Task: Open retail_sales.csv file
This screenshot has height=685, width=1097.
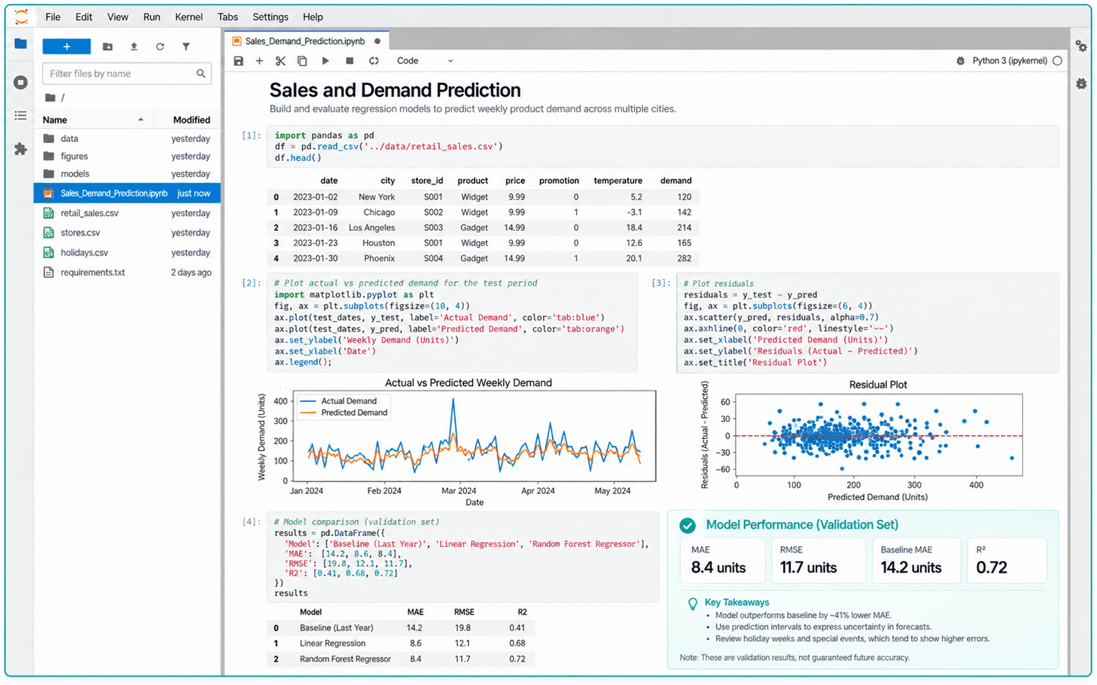Action: coord(127,213)
